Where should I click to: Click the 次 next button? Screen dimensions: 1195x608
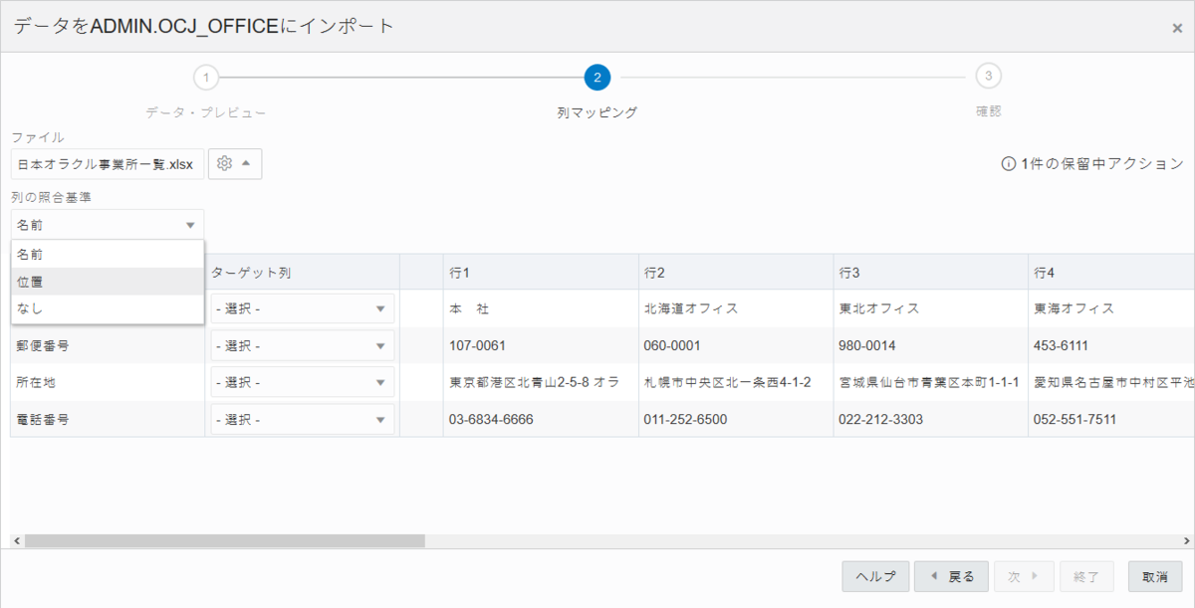click(1024, 576)
